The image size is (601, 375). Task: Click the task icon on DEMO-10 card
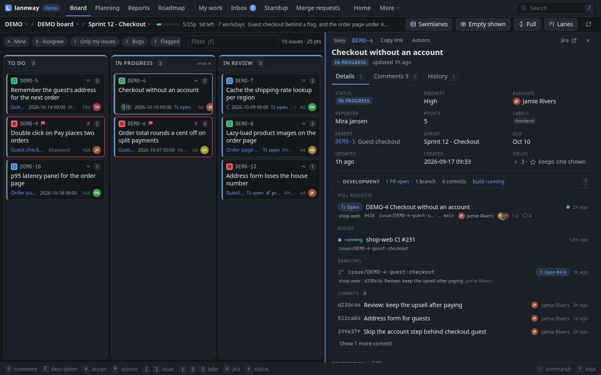14,167
